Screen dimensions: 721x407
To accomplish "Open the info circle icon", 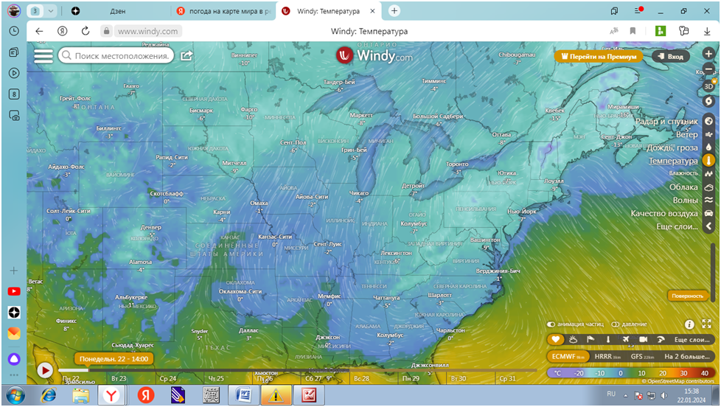I will 689,324.
